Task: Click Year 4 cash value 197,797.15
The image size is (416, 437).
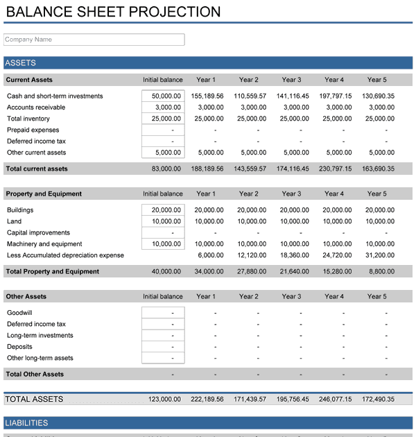Action: (x=336, y=96)
